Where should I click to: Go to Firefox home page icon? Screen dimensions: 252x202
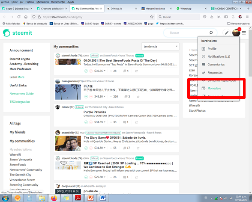(x=26, y=17)
